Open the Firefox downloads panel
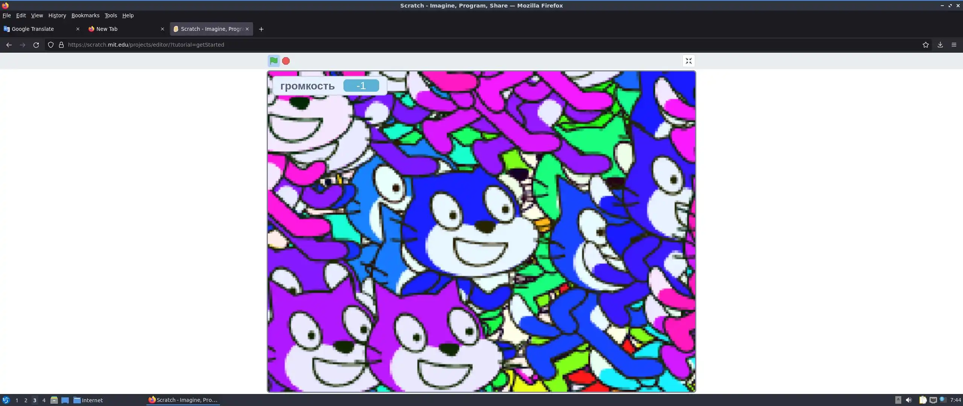The height and width of the screenshot is (406, 963). (940, 45)
